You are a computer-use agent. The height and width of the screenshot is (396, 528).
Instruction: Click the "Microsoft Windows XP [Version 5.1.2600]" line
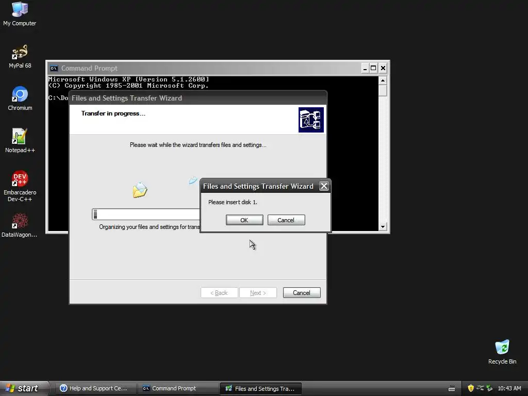point(128,79)
